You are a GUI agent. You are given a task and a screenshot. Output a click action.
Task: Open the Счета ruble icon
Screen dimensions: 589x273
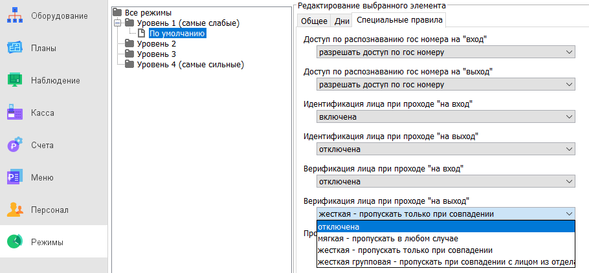point(15,145)
